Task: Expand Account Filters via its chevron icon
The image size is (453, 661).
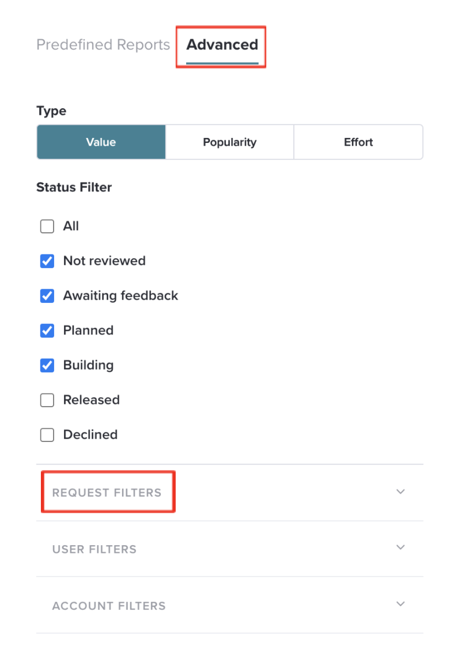Action: 401,604
